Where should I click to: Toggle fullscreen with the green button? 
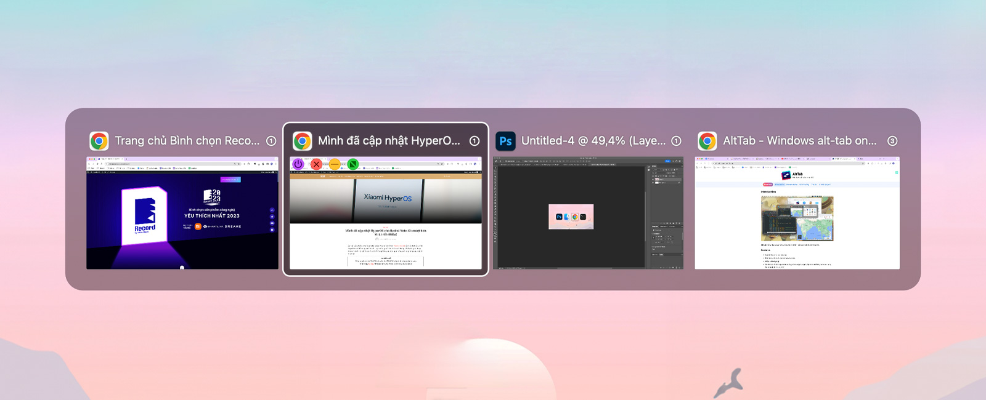click(x=353, y=164)
